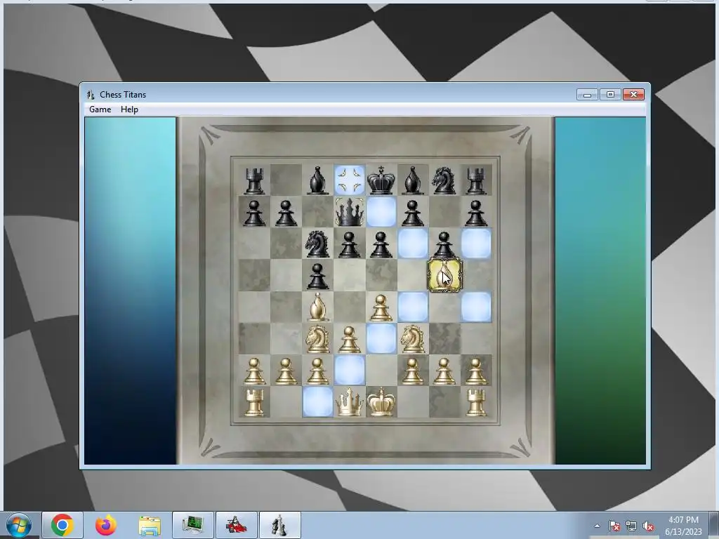Select the white pawn on d3
The width and height of the screenshot is (719, 539).
coord(350,340)
